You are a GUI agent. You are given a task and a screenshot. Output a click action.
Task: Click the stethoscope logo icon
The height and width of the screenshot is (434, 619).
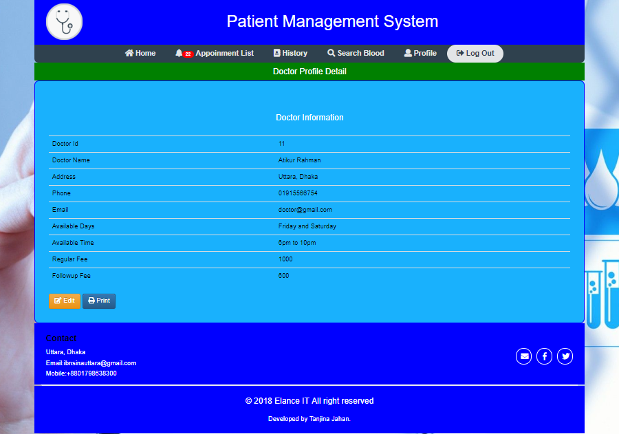coord(64,22)
